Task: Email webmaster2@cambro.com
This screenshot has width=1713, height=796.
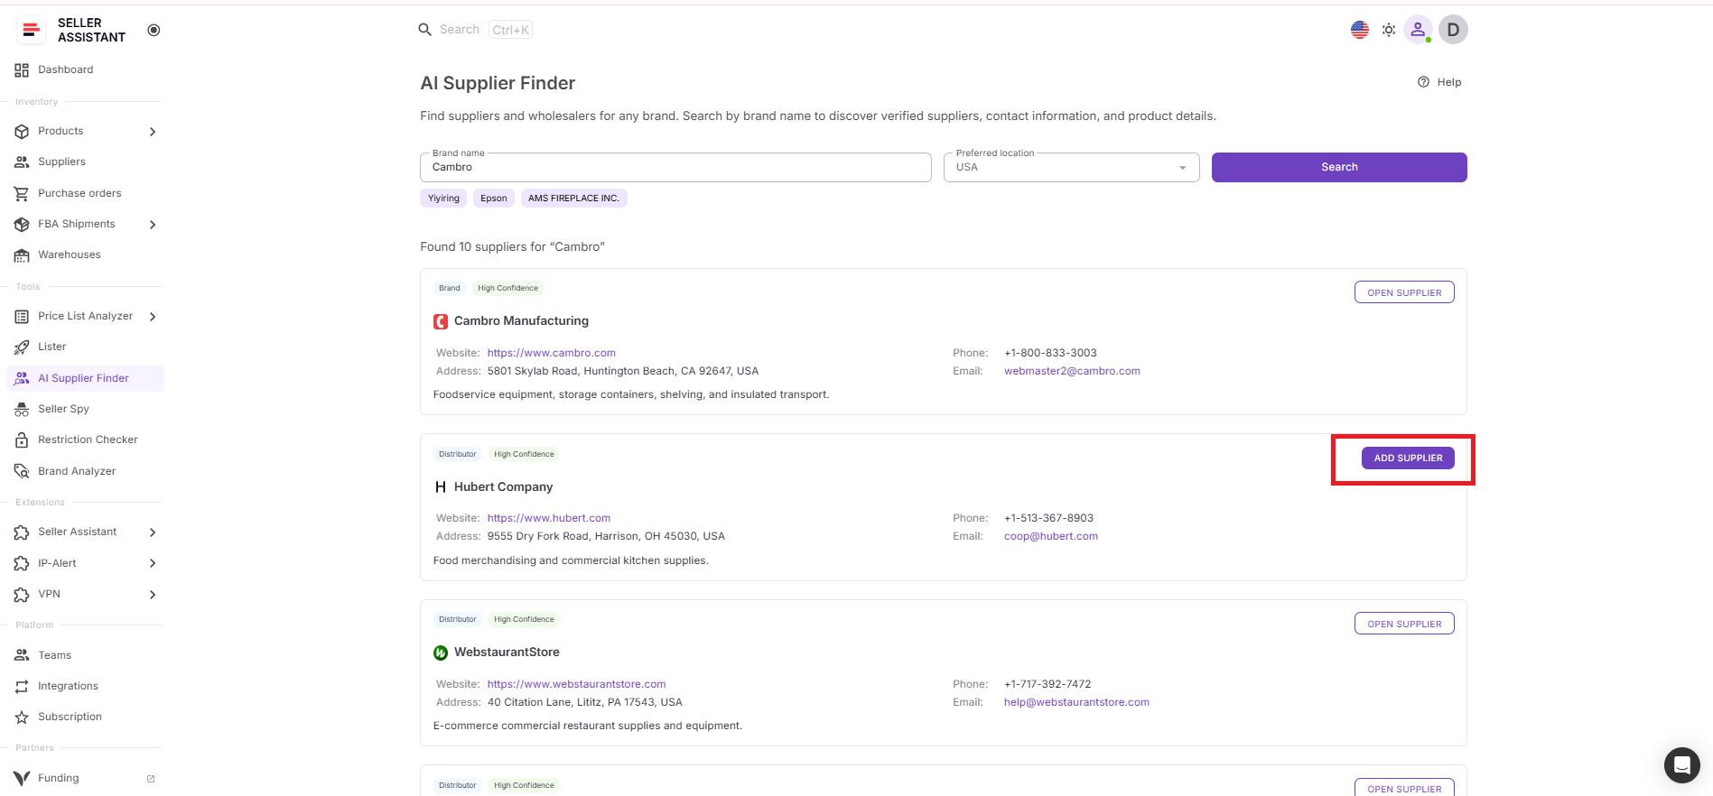Action: click(1072, 371)
